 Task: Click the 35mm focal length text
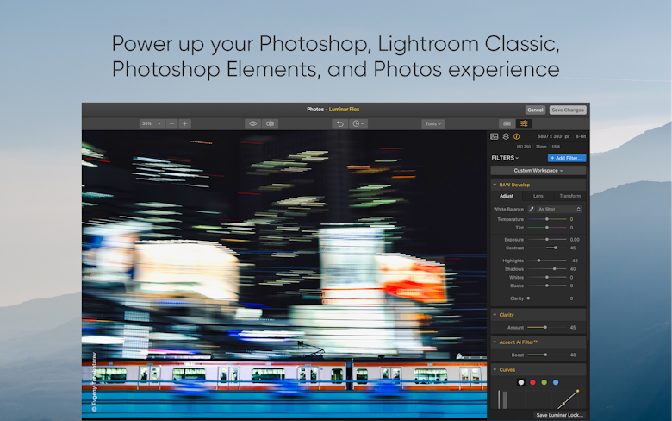click(x=541, y=147)
